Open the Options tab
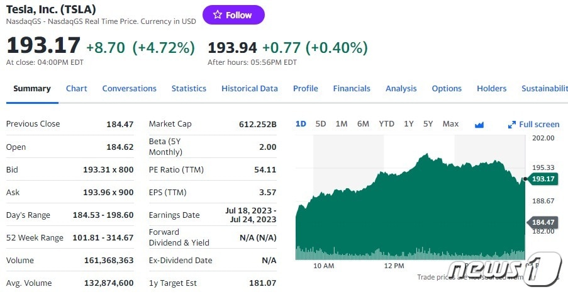568x294 pixels. [447, 89]
